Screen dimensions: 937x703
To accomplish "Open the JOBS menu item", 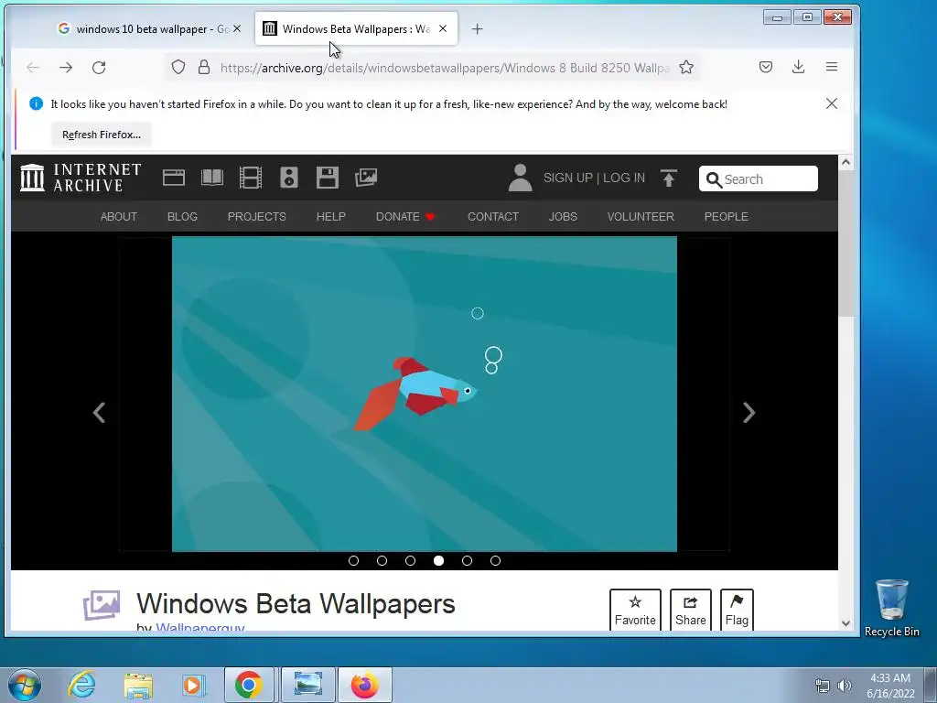I will coord(563,216).
